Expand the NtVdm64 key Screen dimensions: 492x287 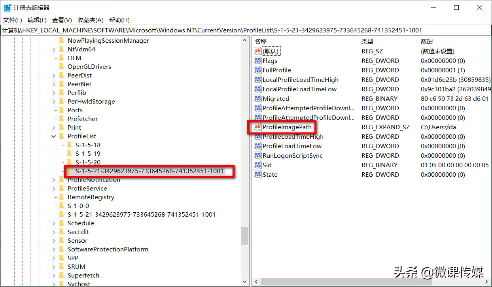click(54, 49)
